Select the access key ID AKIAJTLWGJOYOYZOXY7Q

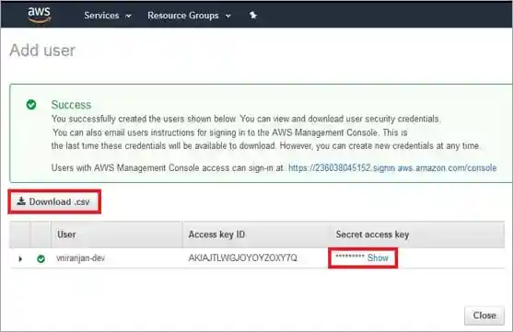(243, 258)
